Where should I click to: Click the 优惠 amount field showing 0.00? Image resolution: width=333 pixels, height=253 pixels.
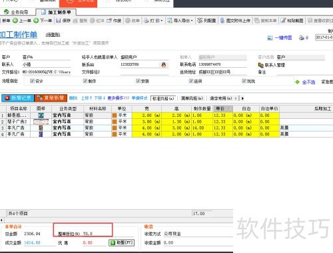click(x=95, y=242)
